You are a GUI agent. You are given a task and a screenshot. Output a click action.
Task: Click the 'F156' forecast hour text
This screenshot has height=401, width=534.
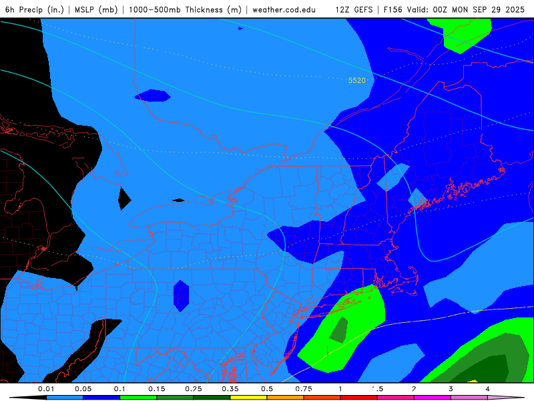pos(392,9)
